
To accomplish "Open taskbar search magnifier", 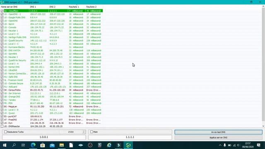I will pos(14,145).
